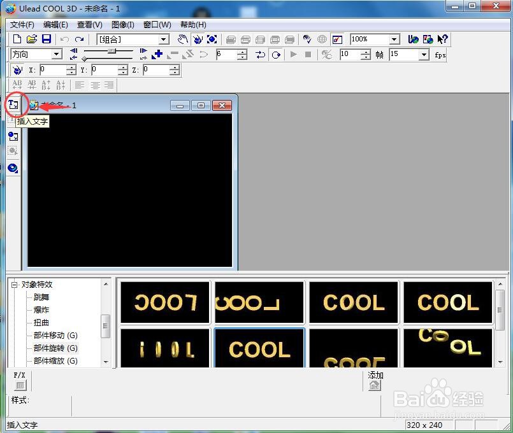Open the 图像(I) menu
The width and height of the screenshot is (513, 433).
click(123, 25)
